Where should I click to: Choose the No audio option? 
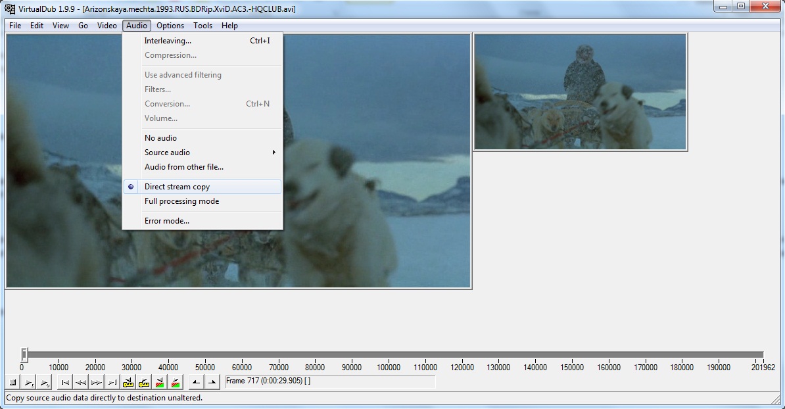click(x=202, y=137)
